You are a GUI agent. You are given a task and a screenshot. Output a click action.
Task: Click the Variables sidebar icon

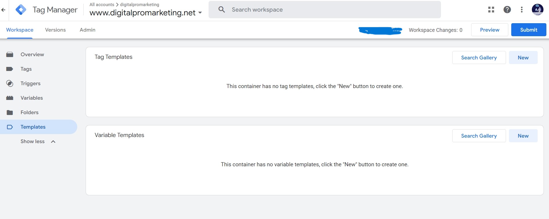[x=10, y=98]
